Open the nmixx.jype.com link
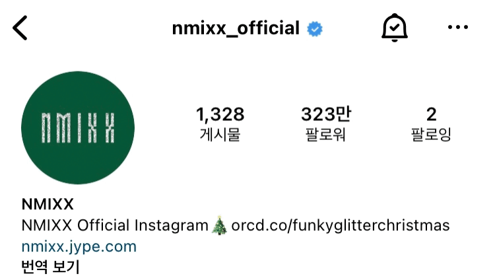Screen dimensions: 495x280 tap(79, 247)
